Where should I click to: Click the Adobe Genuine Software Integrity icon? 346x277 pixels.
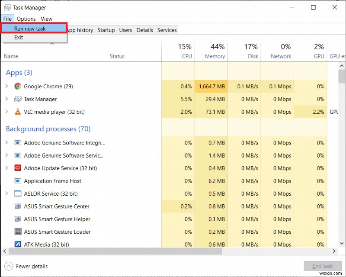coord(18,142)
